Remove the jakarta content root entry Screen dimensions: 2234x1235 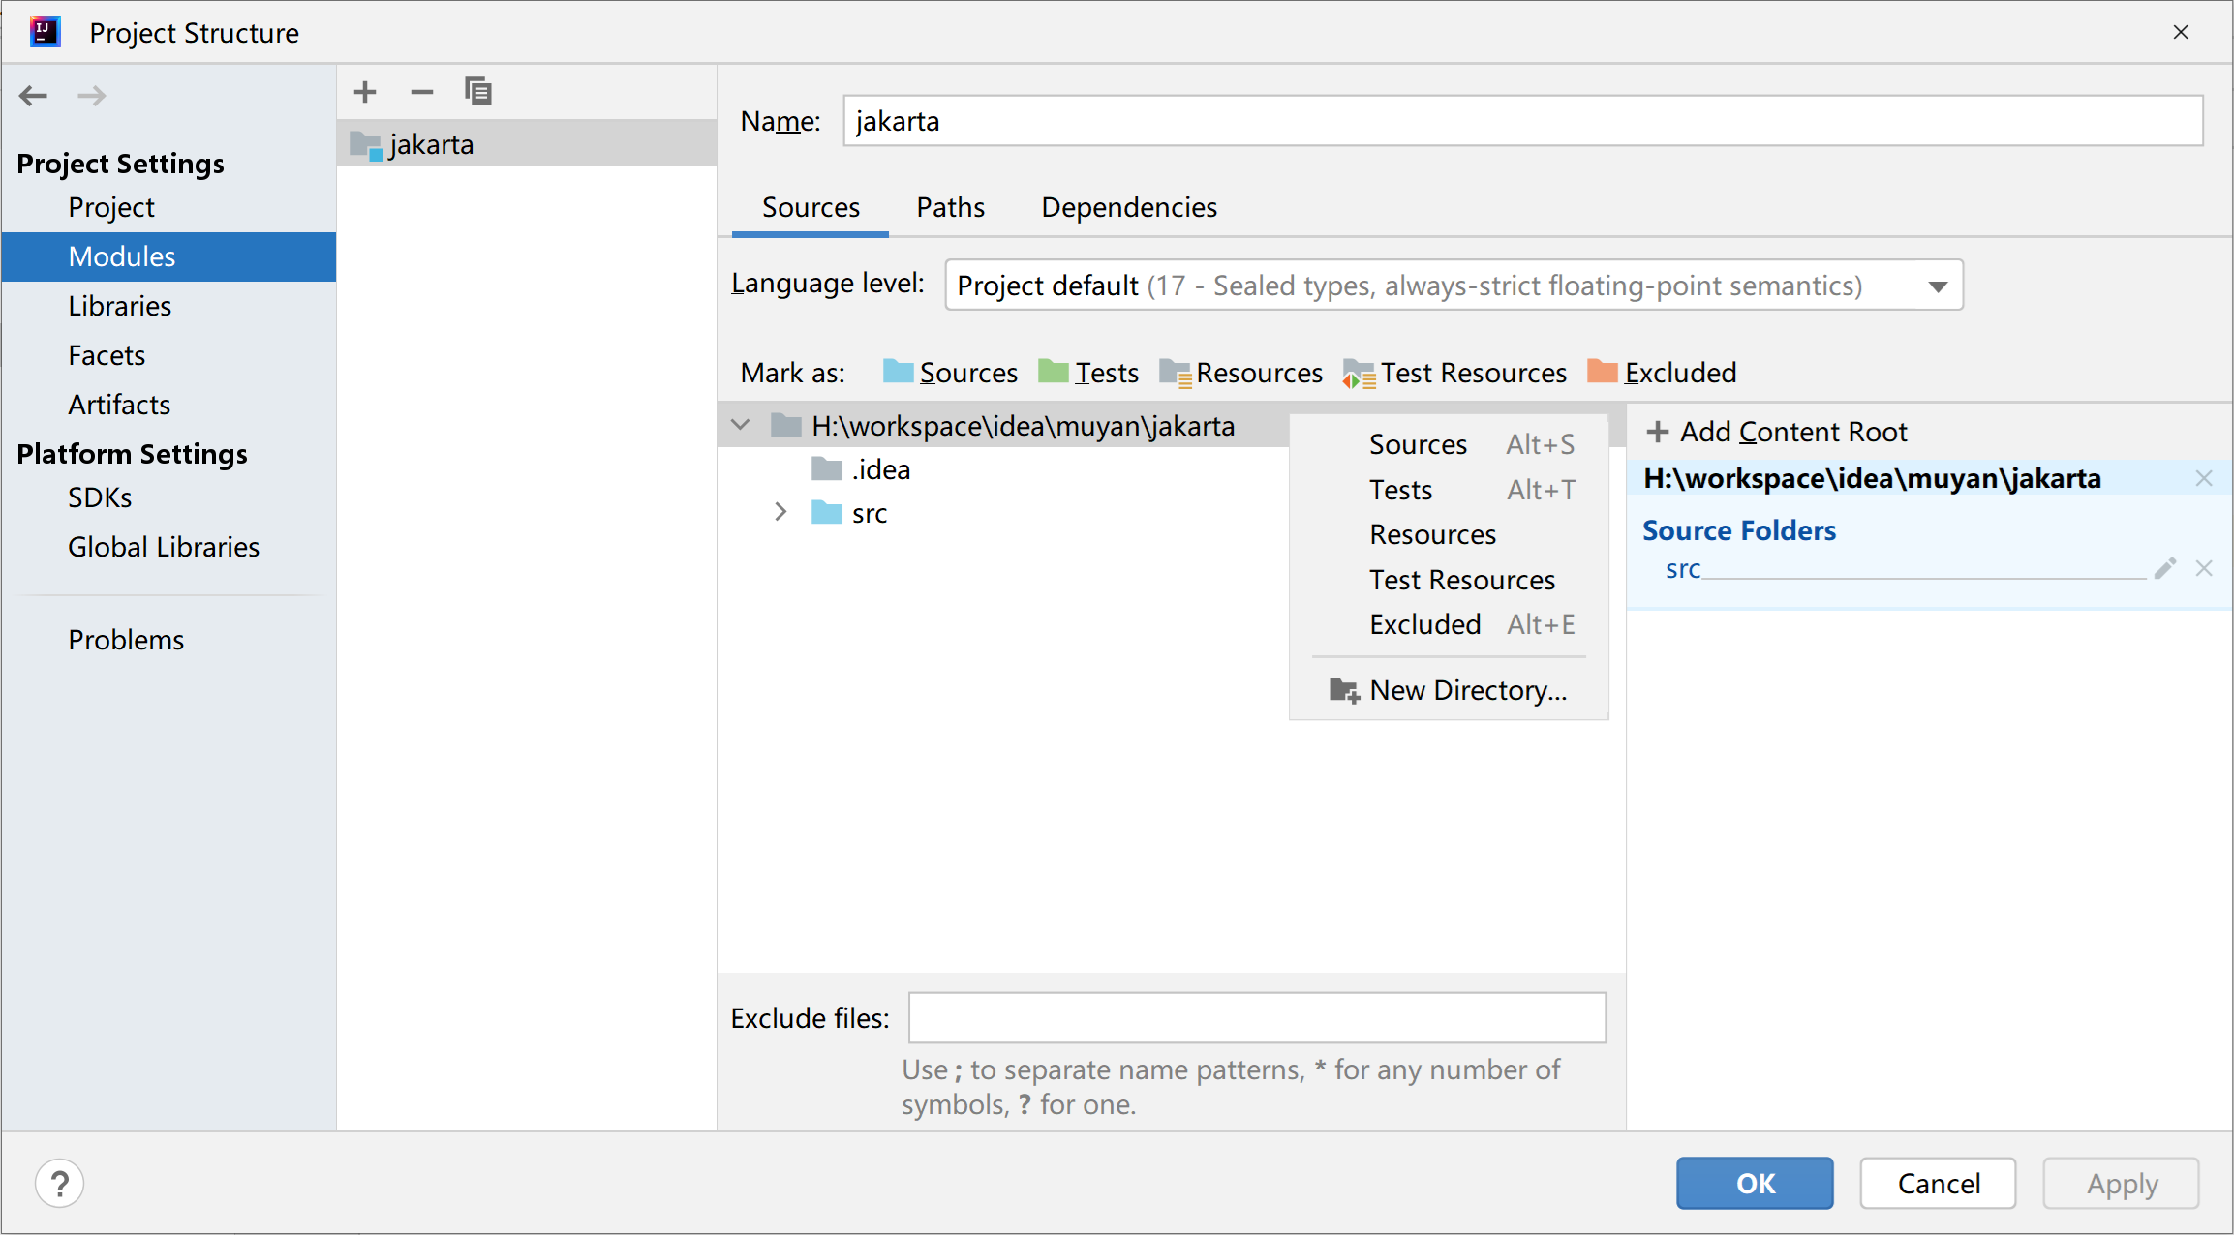pos(2204,478)
